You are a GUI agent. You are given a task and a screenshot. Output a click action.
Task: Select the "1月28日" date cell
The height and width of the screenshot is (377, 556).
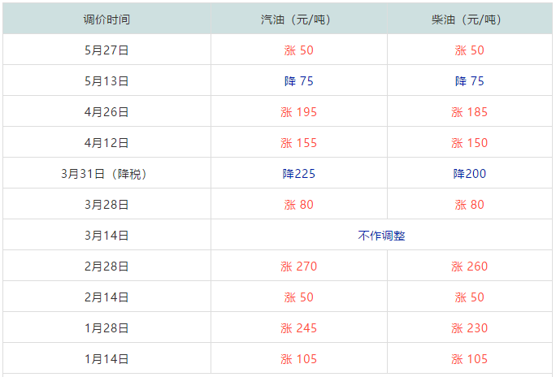[x=106, y=327]
